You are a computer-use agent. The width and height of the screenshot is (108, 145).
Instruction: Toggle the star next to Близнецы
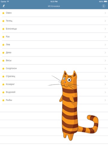3,29
